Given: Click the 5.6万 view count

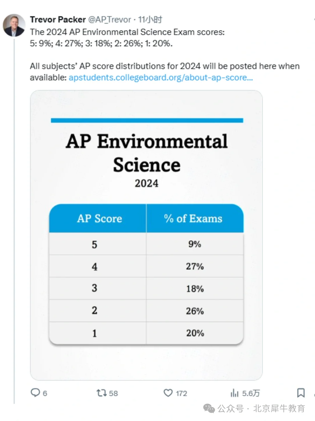Looking at the screenshot, I should click(251, 393).
